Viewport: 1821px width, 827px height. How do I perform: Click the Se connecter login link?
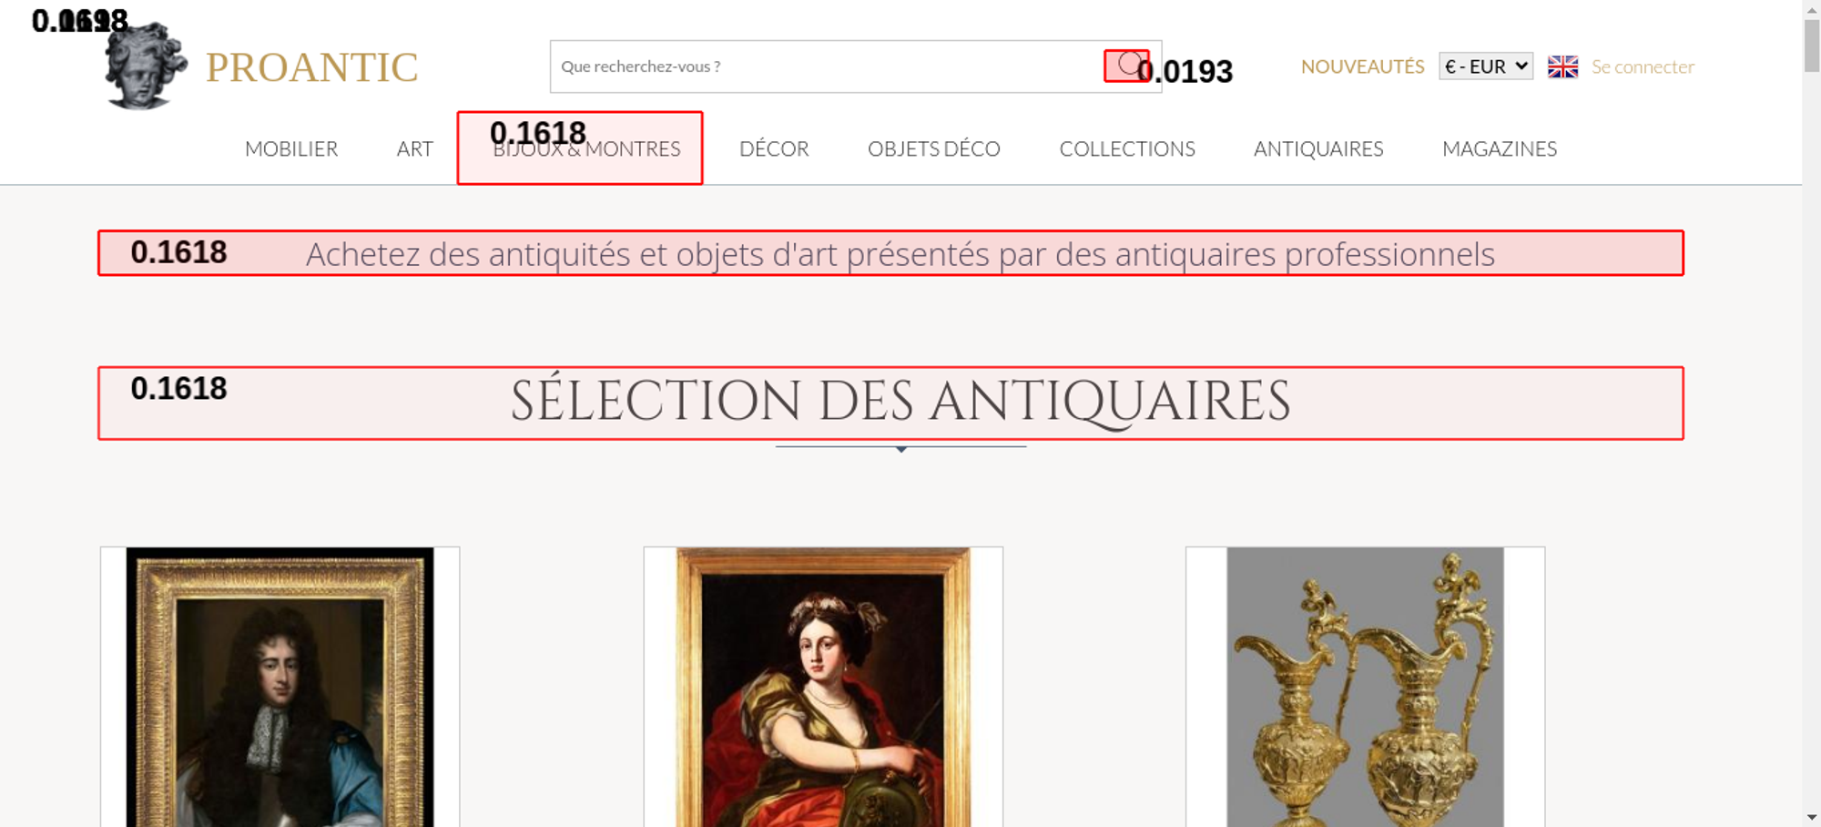click(1643, 66)
